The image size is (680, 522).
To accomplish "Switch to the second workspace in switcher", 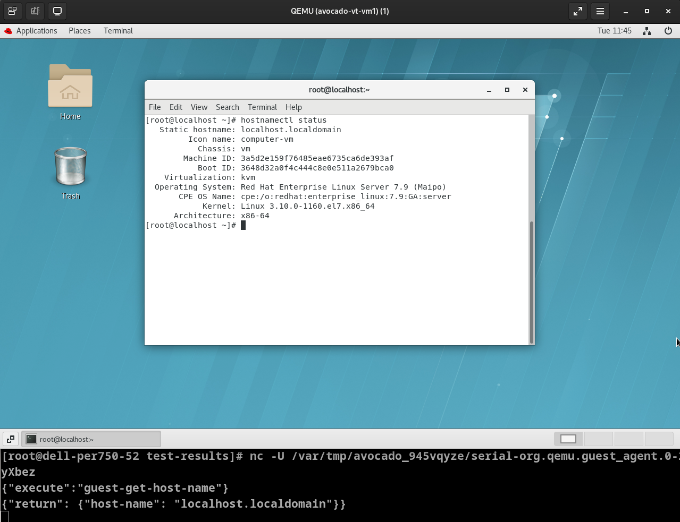I will tap(599, 439).
